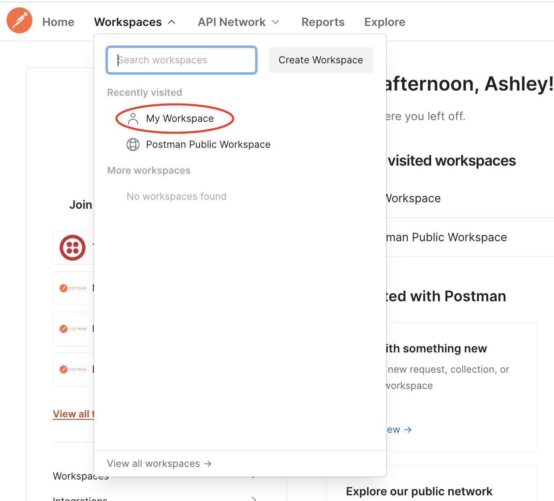Collapse the Workspaces dropdown menu
Image resolution: width=554 pixels, height=501 pixels.
pos(135,22)
